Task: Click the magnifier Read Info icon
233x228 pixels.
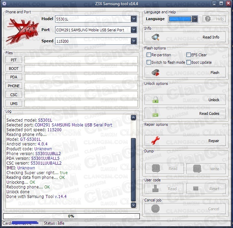Action: click(155, 37)
